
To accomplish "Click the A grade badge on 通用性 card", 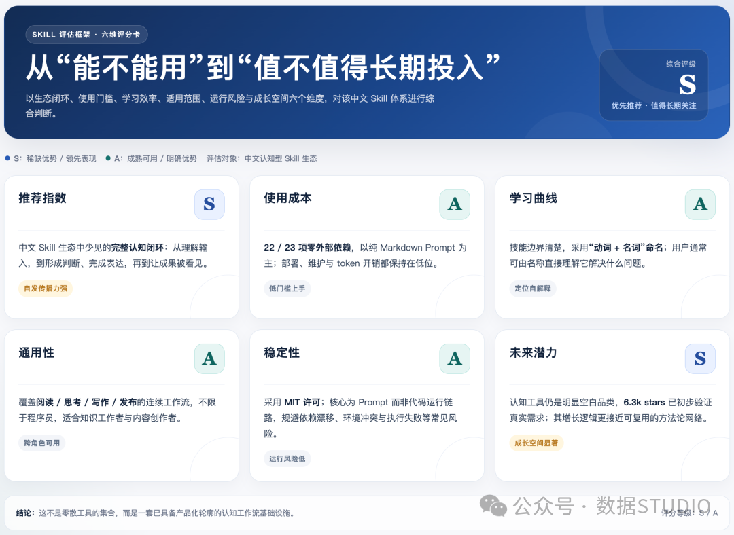I will tap(209, 358).
